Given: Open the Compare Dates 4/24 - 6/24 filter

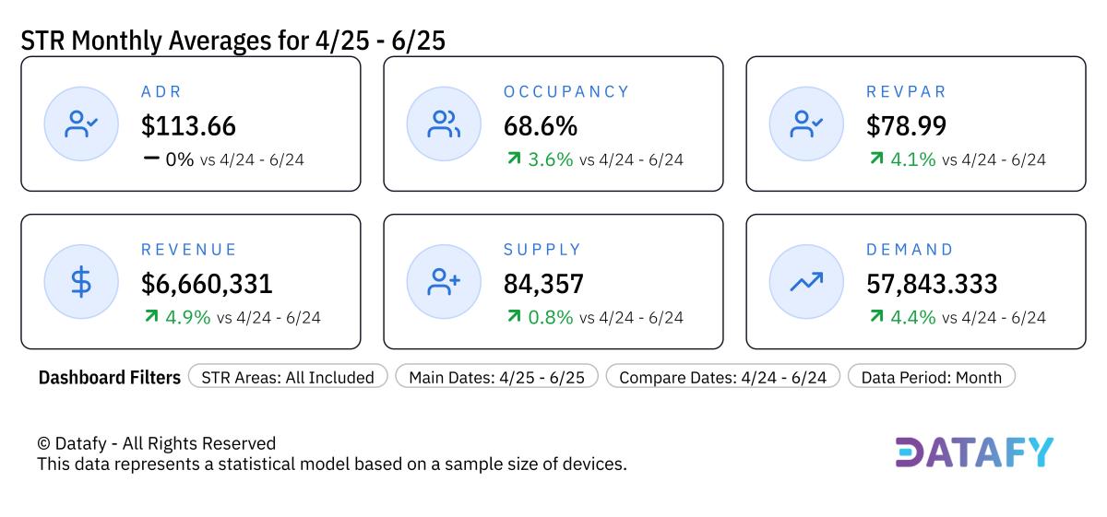Looking at the screenshot, I should (x=722, y=377).
